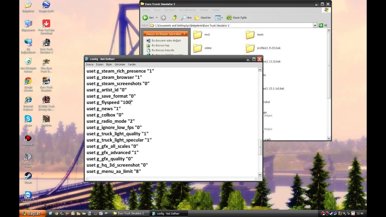Click the line 'uset g_flyspeed "100"'

[x=110, y=102]
